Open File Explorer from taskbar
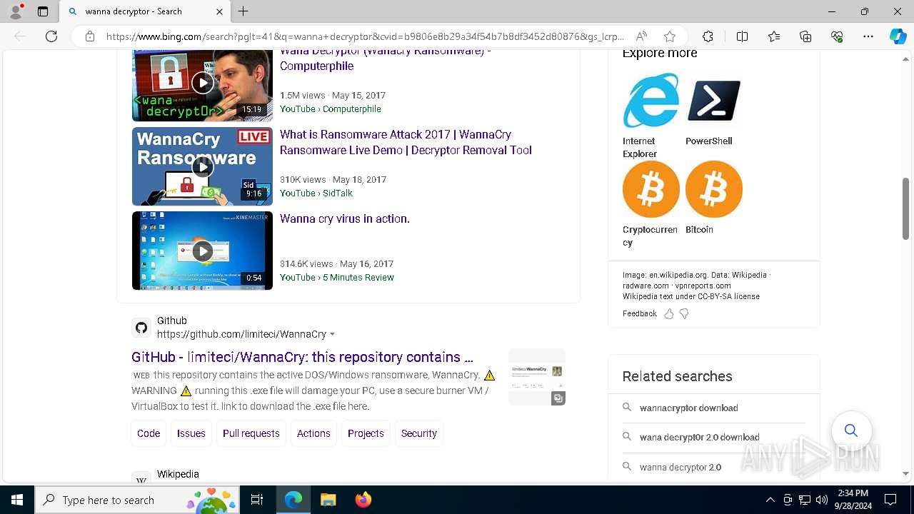914x514 pixels. pos(328,500)
